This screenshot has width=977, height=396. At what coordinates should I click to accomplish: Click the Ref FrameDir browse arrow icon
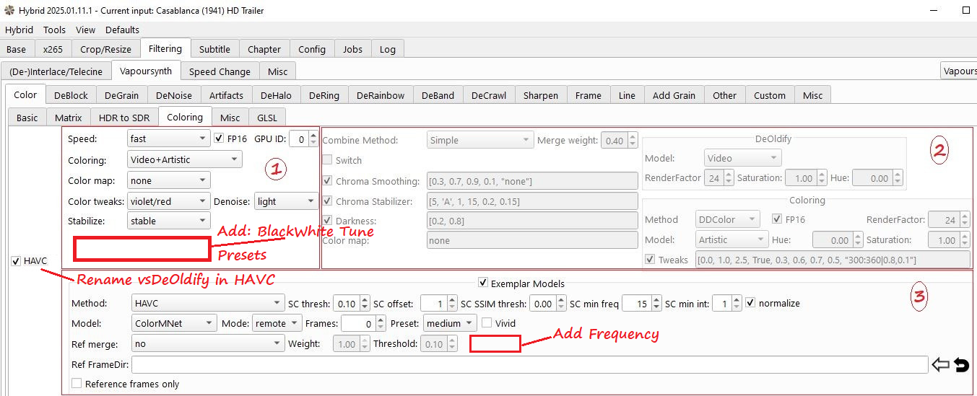click(x=940, y=365)
